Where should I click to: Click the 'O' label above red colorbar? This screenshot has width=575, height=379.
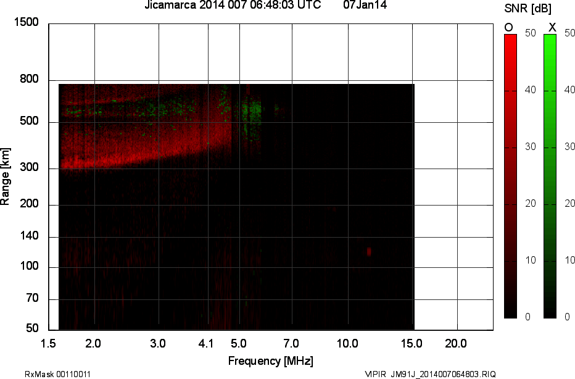(508, 28)
